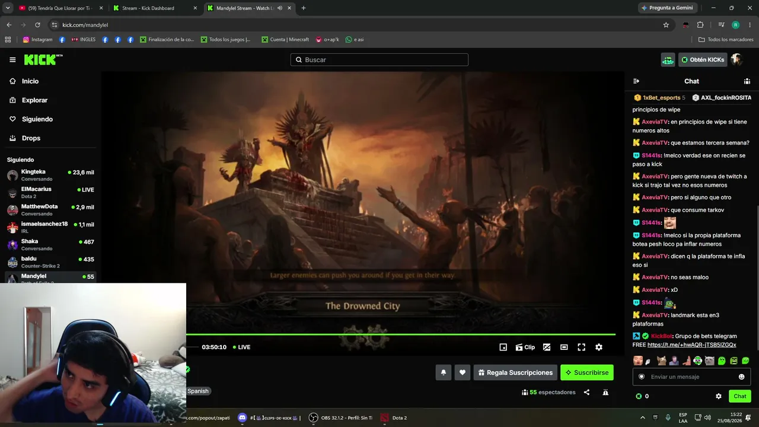Follow the channel with the heart button
This screenshot has width=759, height=427.
click(x=463, y=372)
